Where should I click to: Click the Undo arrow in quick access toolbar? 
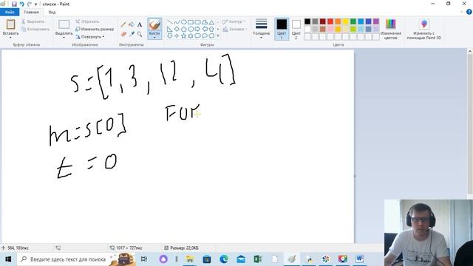[x=21, y=4]
